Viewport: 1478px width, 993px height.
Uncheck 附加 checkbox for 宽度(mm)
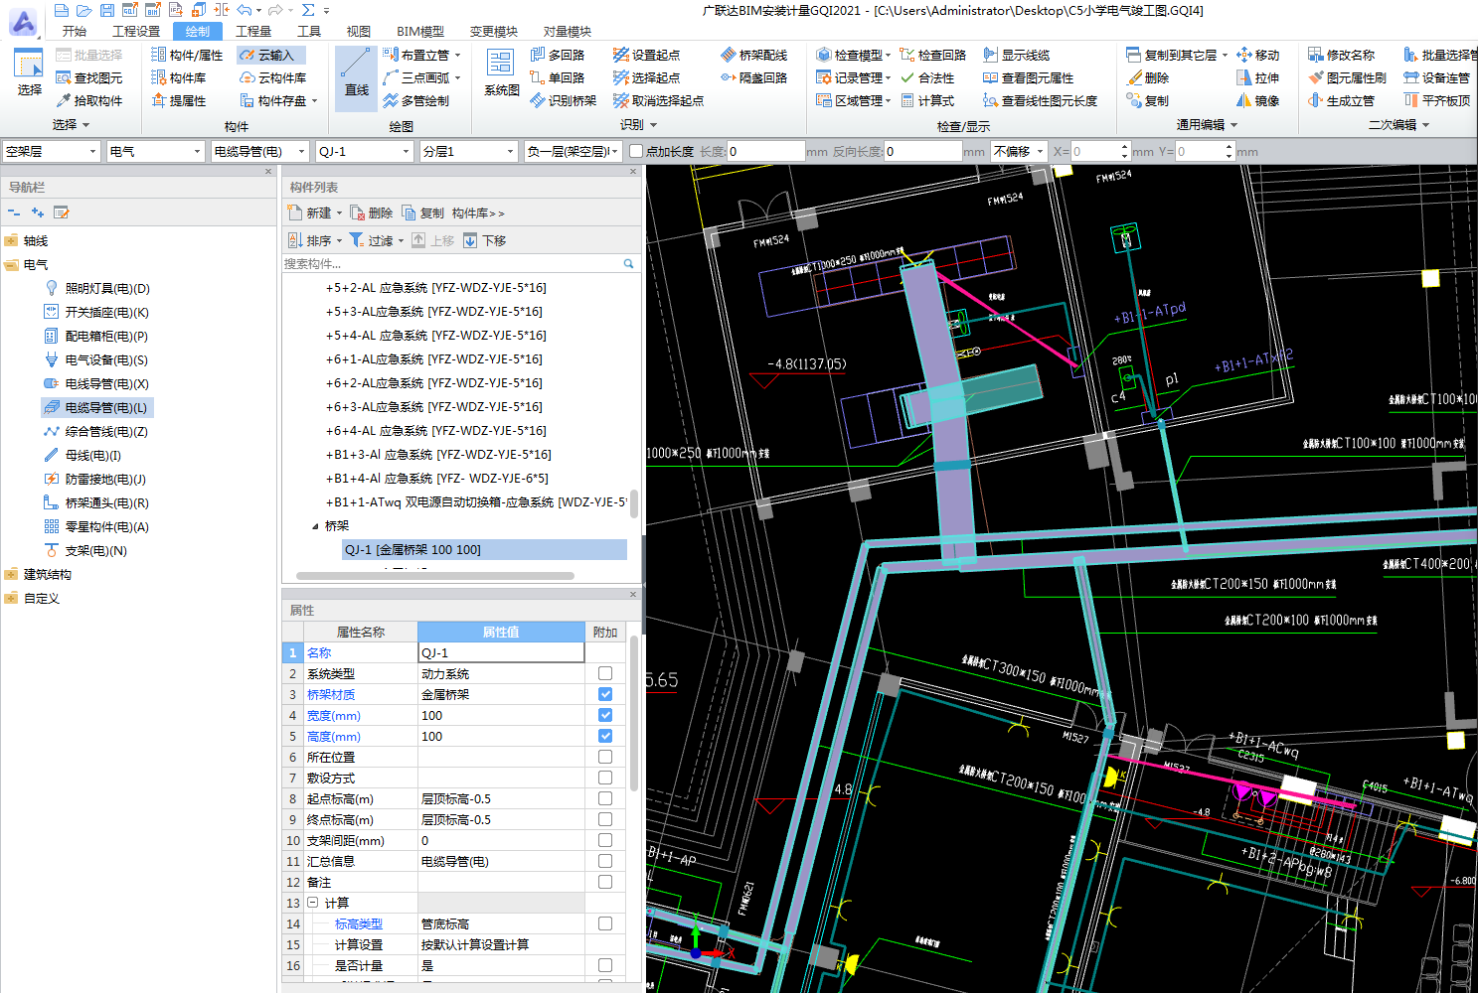click(605, 715)
